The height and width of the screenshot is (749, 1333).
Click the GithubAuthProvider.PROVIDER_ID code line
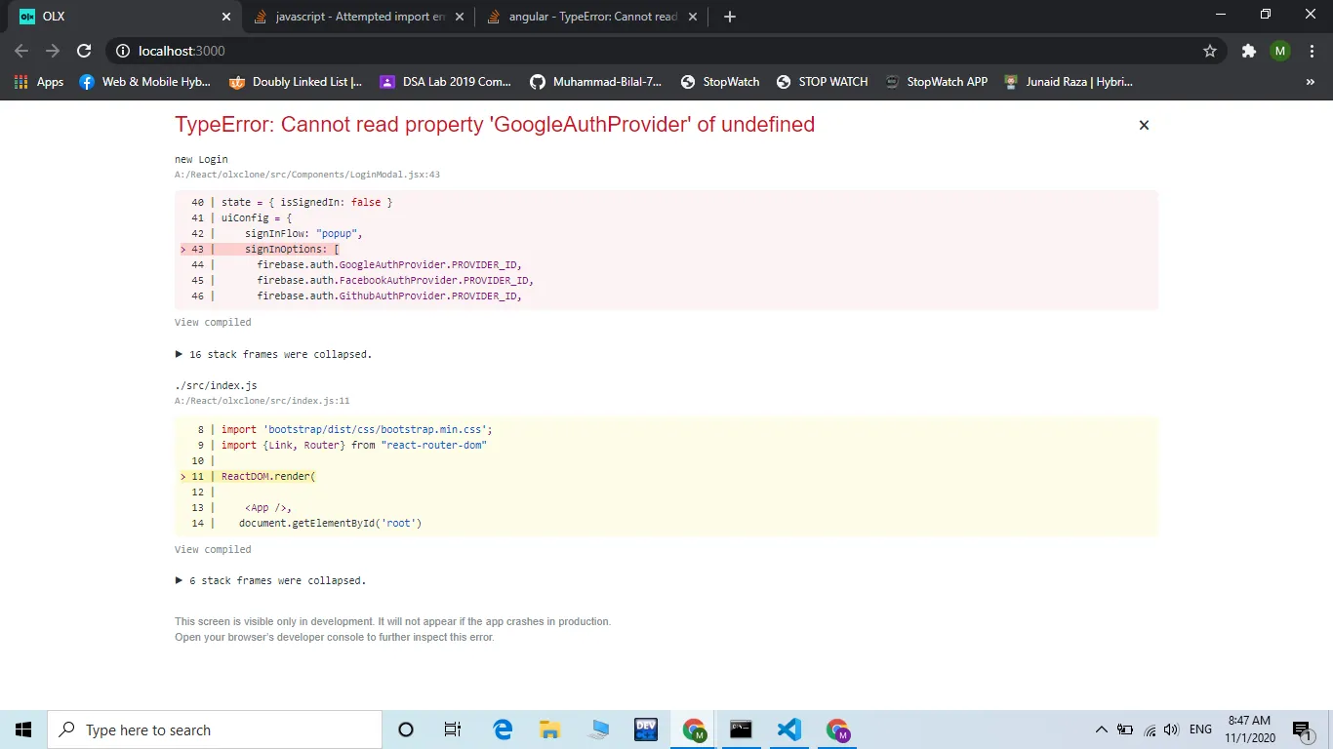coord(389,296)
